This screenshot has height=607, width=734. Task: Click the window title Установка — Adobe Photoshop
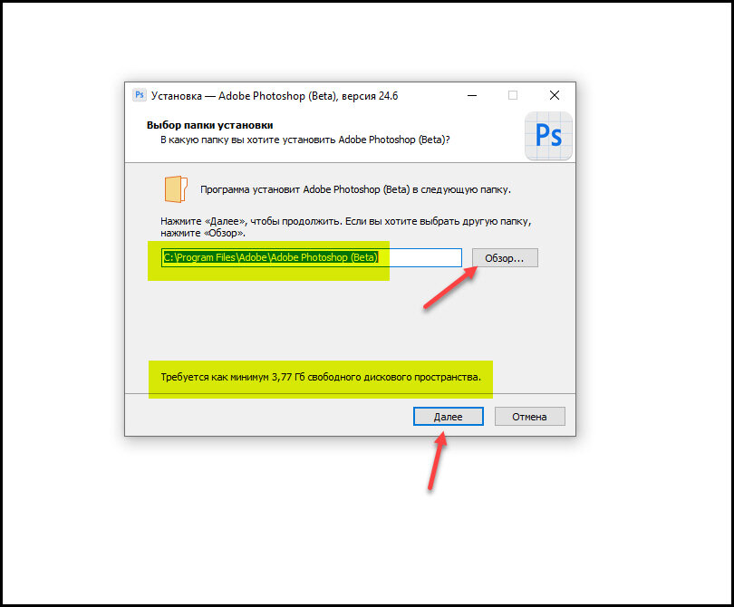pyautogui.click(x=275, y=96)
